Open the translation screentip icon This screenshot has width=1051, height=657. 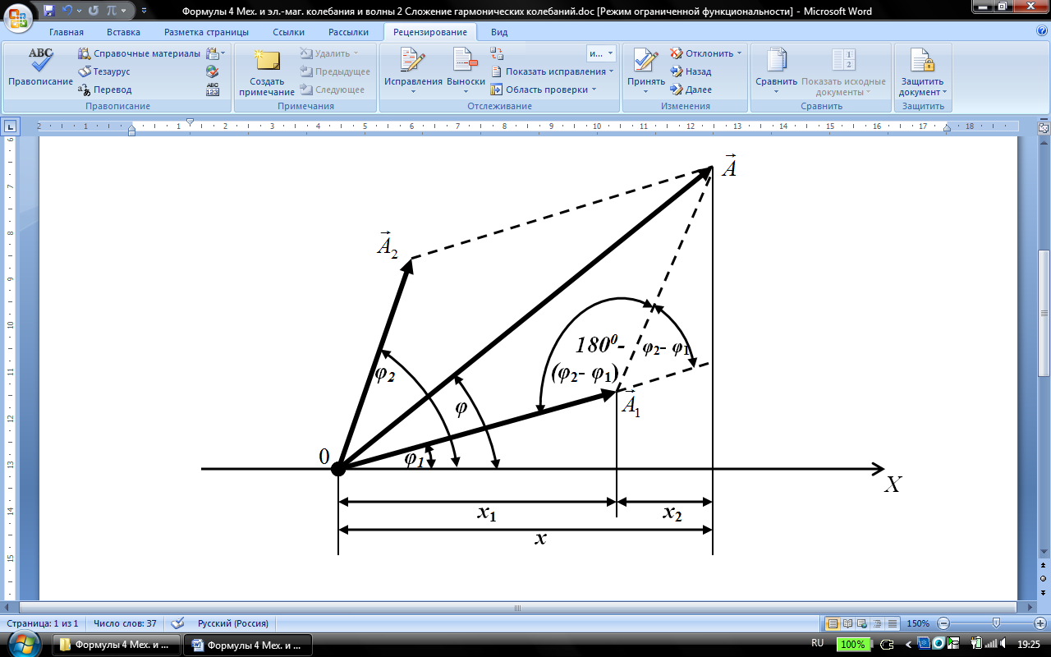click(x=212, y=53)
